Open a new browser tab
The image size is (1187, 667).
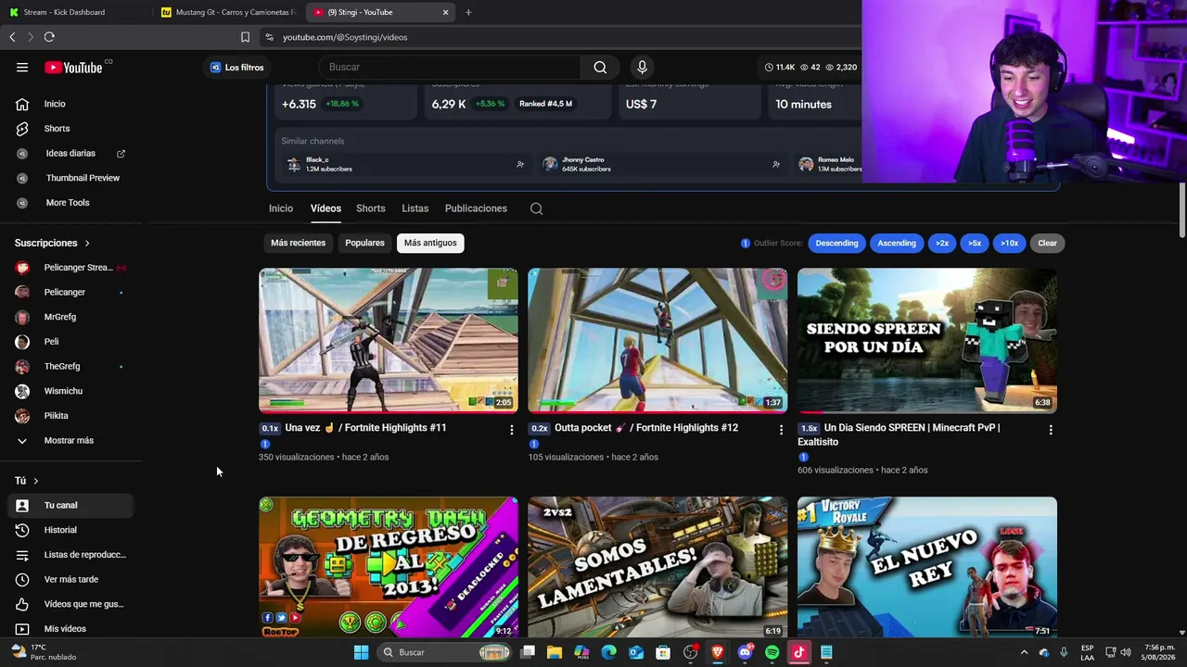[x=468, y=12]
